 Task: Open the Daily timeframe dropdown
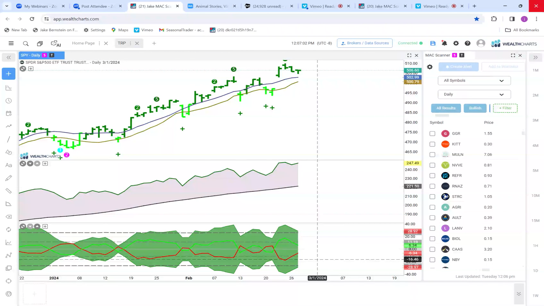click(x=474, y=94)
